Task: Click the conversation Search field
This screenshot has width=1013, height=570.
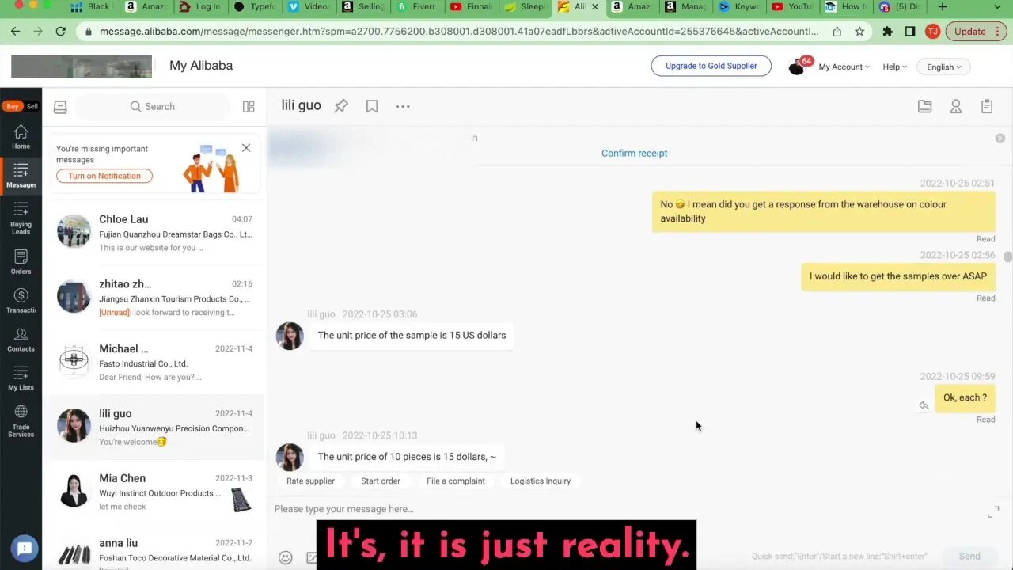Action: [x=153, y=106]
